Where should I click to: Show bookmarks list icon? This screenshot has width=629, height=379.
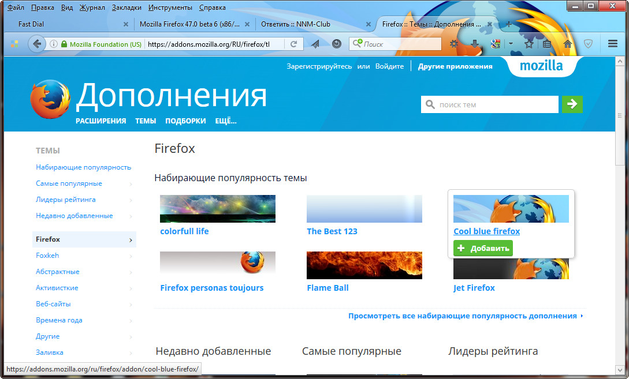547,44
